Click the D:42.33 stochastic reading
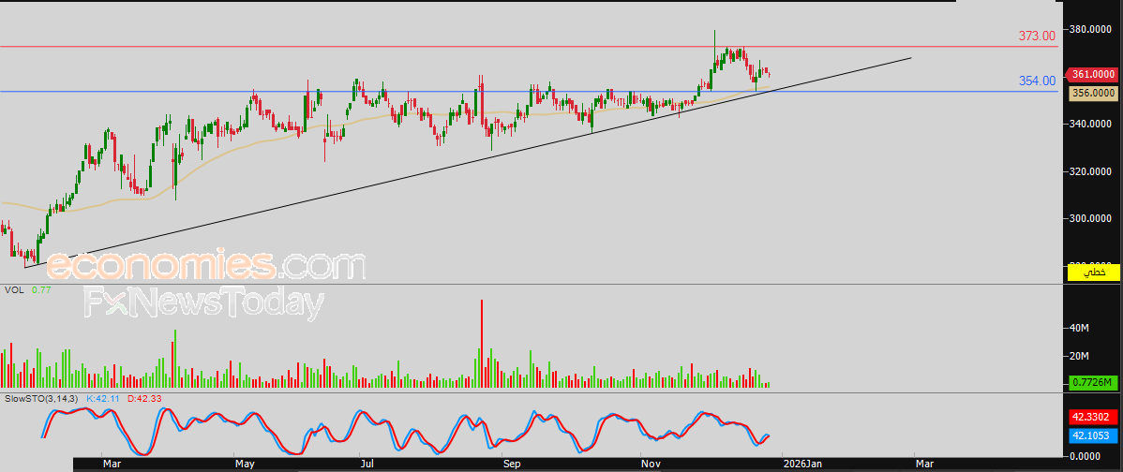The width and height of the screenshot is (1123, 472). [144, 398]
